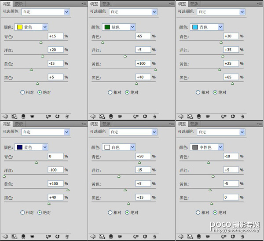Toggle eye visibility in Green (绿色) panel
264x241 pixels.
tap(120, 116)
